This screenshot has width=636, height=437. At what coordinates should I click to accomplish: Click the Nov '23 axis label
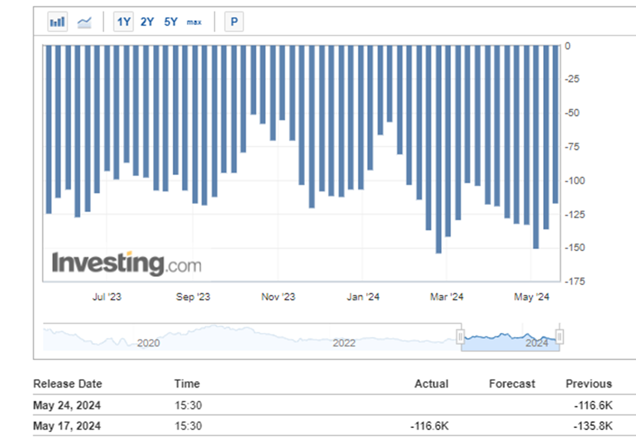tap(278, 296)
